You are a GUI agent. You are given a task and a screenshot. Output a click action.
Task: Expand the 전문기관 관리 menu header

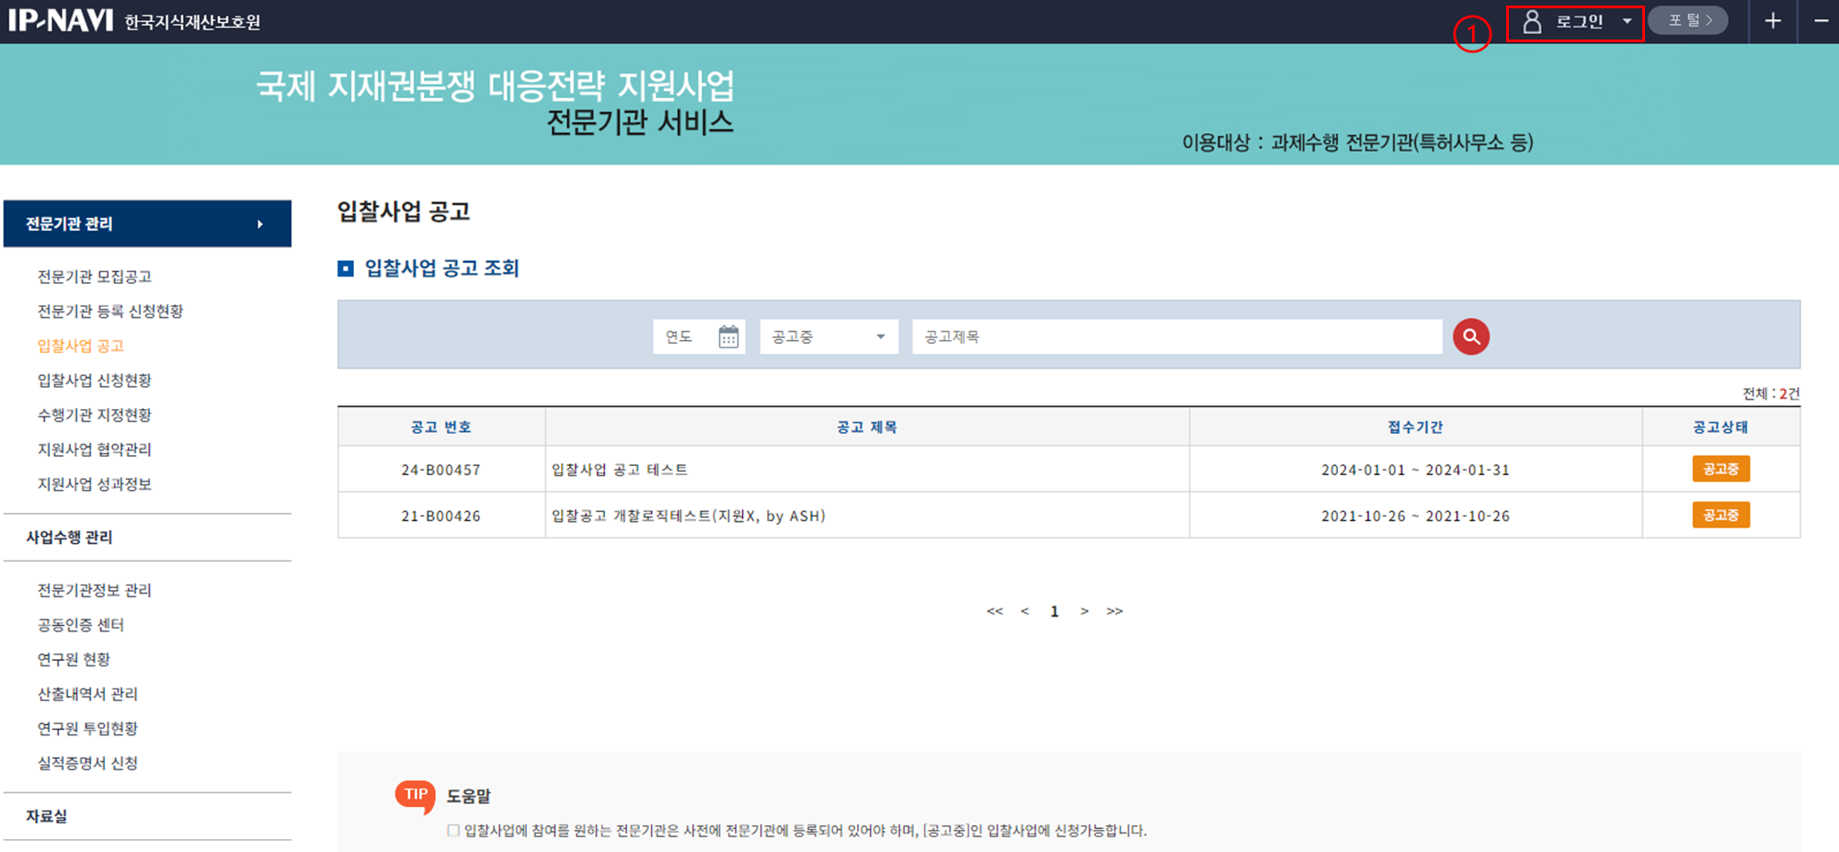(x=147, y=224)
